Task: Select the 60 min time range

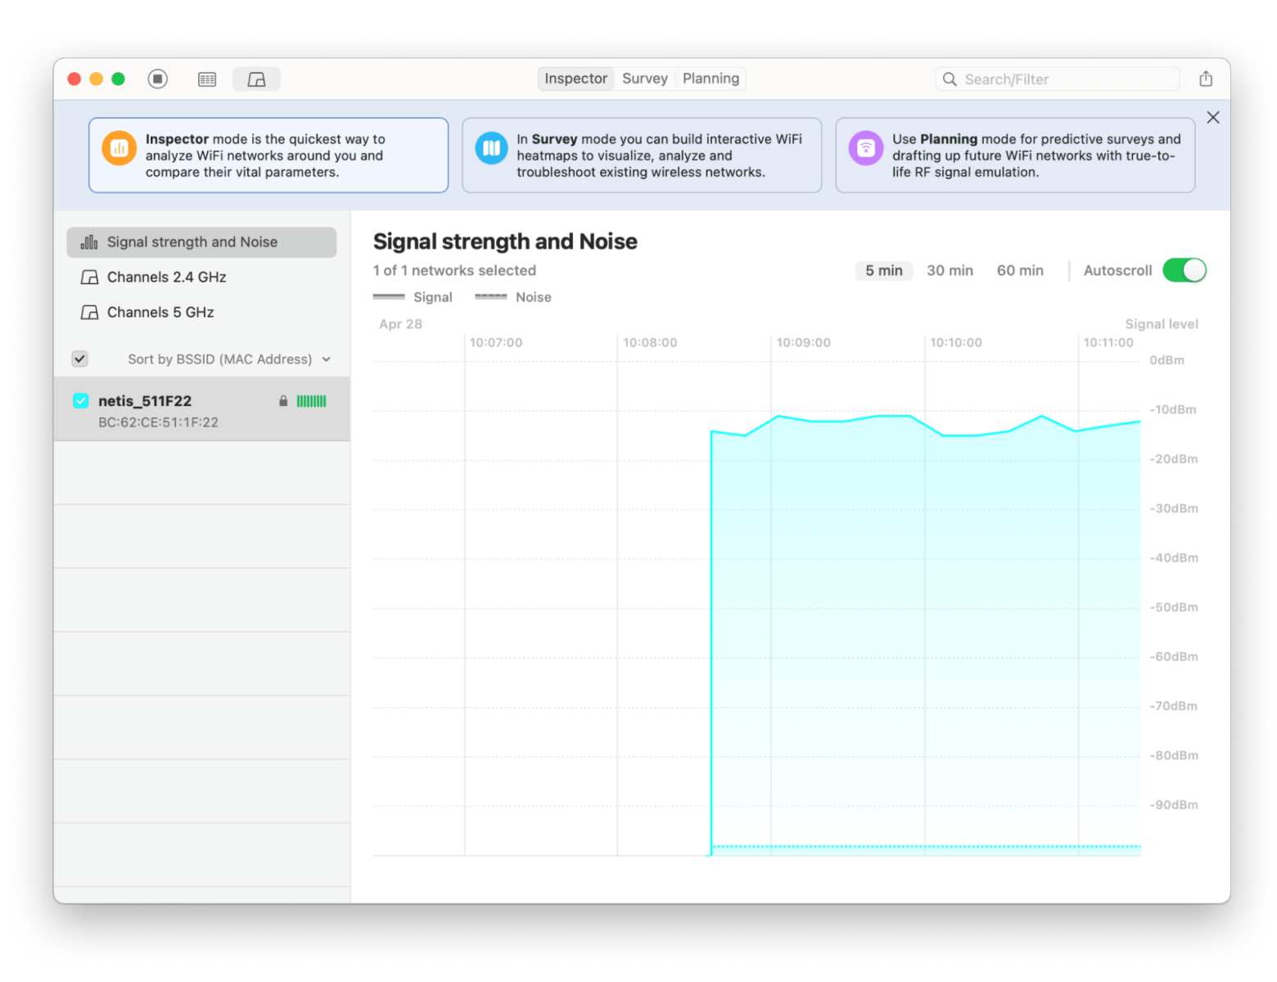Action: click(x=1020, y=270)
